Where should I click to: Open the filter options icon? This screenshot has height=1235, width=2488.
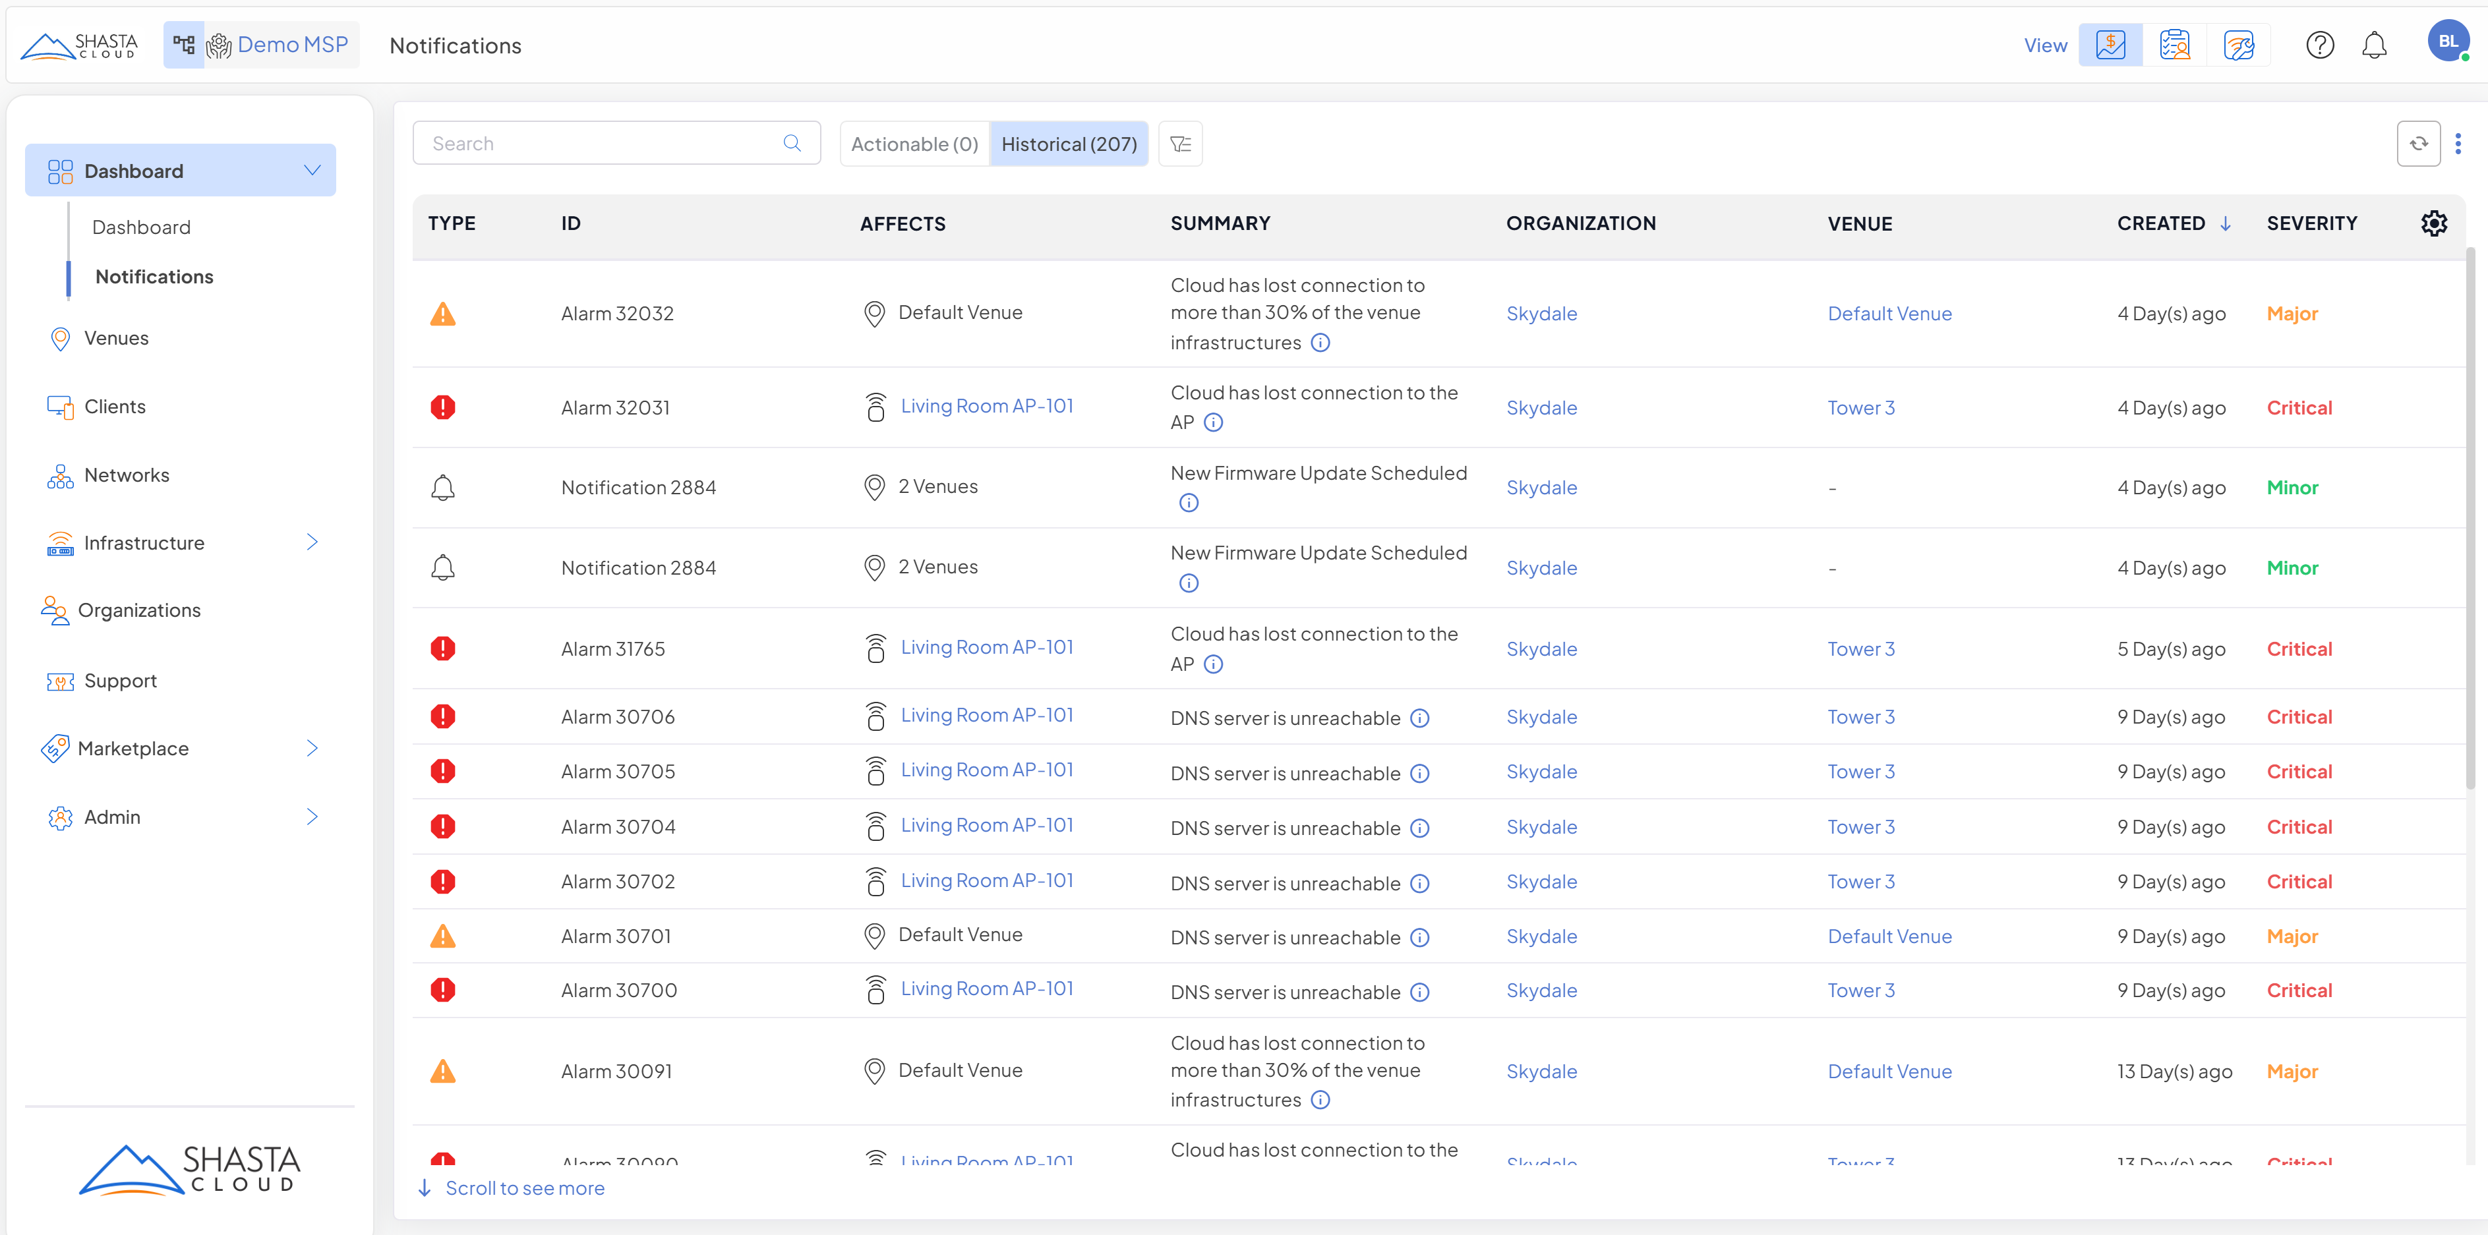pyautogui.click(x=1179, y=144)
